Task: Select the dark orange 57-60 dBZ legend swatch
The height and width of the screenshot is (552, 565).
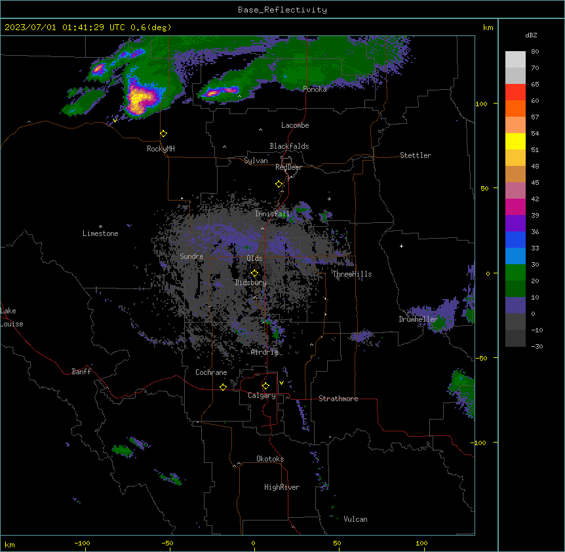Action: coord(515,109)
